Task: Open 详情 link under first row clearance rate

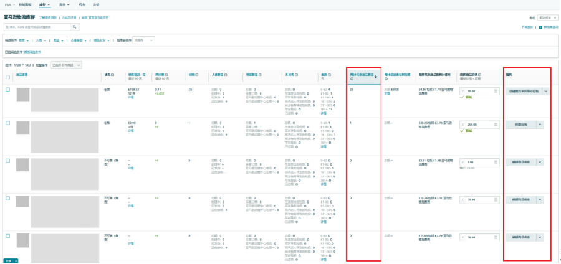Action: [387, 93]
